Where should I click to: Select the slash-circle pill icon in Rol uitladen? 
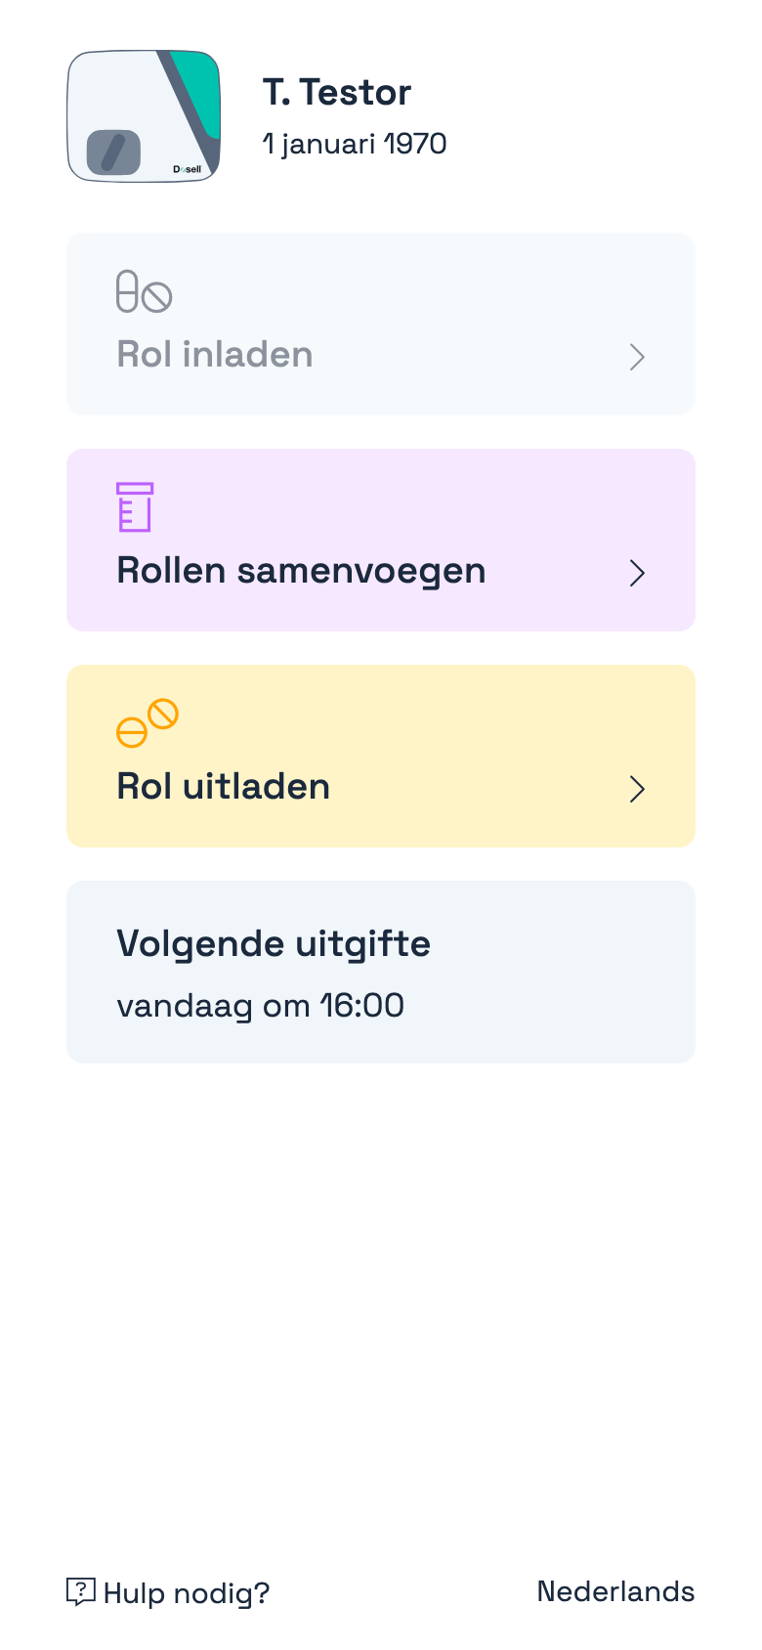pyautogui.click(x=163, y=714)
